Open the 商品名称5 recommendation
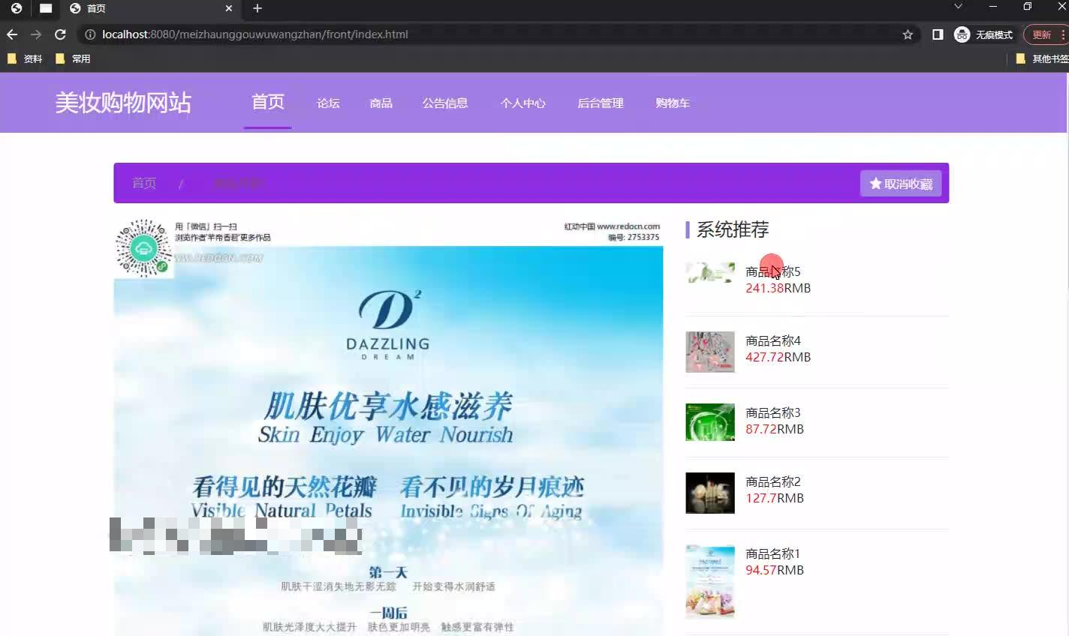The width and height of the screenshot is (1069, 636). click(773, 271)
